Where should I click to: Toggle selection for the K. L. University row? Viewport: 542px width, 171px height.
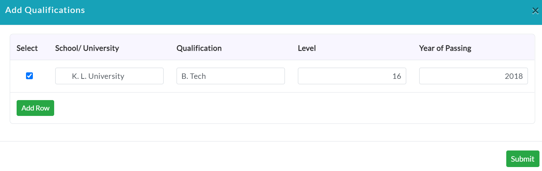pyautogui.click(x=30, y=76)
